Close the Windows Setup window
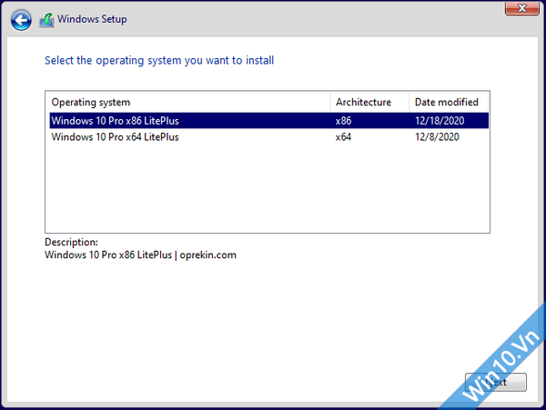 pos(518,8)
